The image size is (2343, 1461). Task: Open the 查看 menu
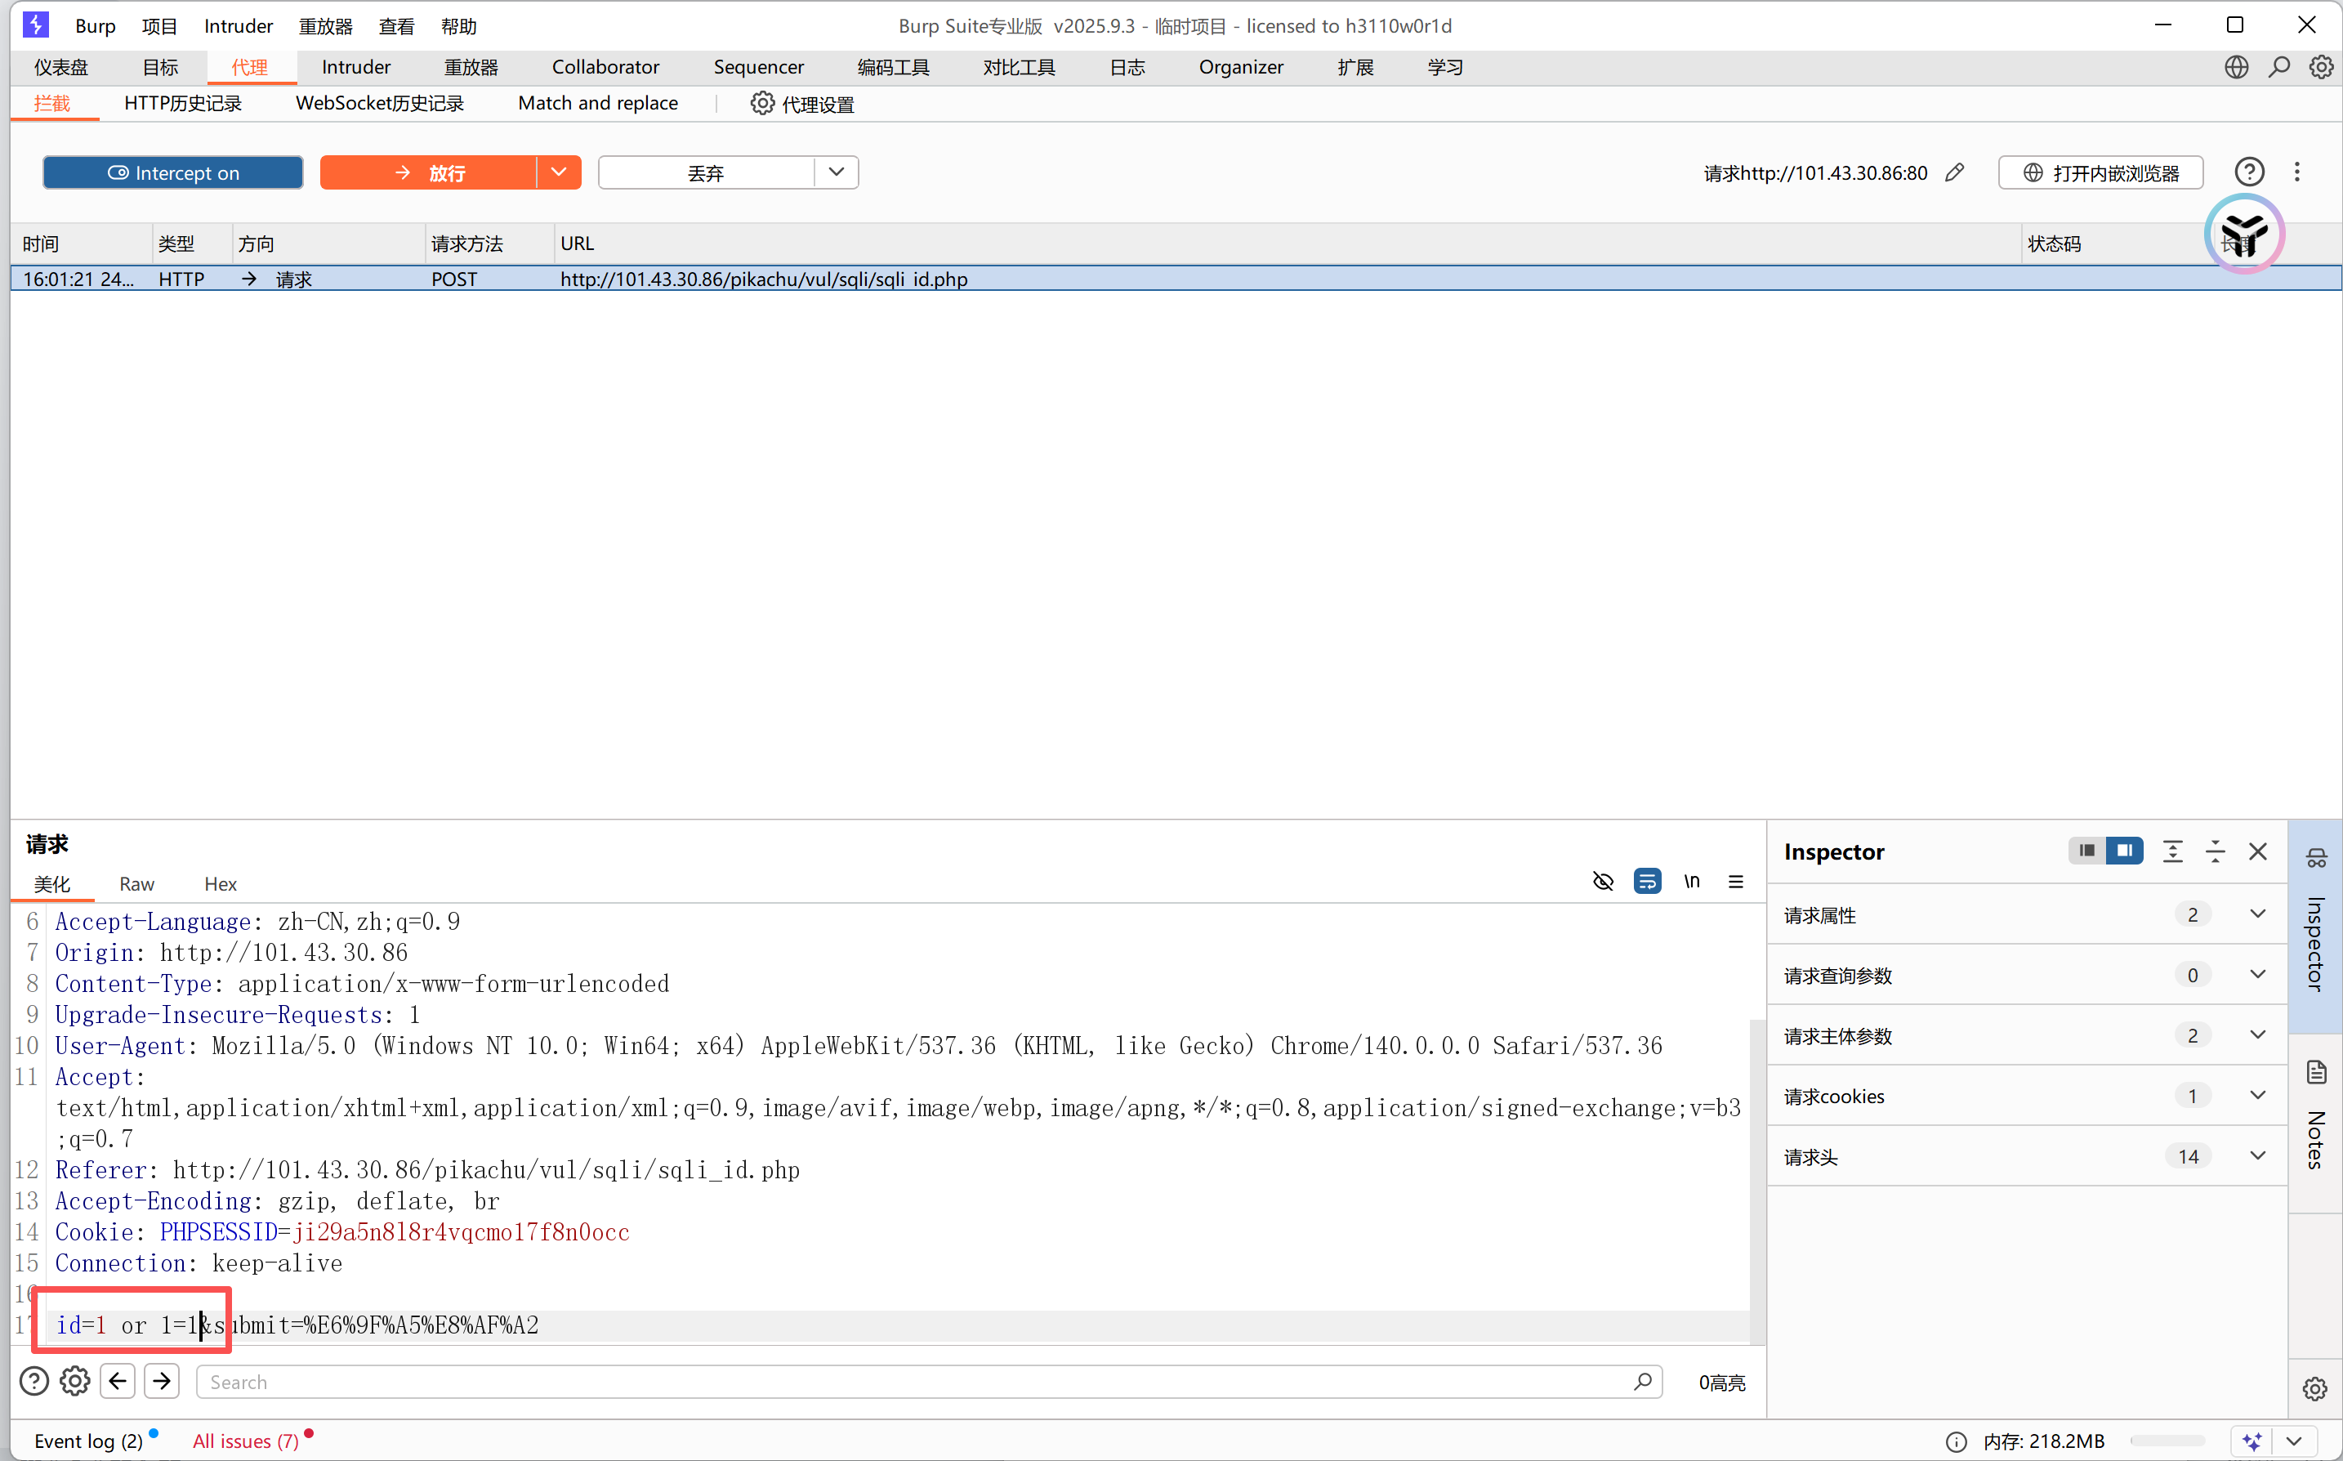396,26
